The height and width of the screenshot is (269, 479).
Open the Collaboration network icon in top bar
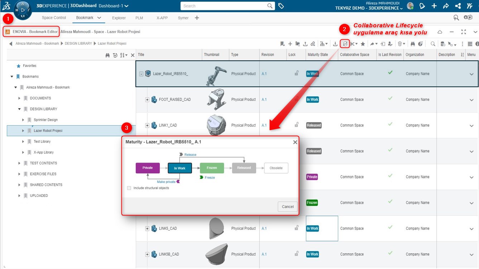pyautogui.click(x=458, y=6)
